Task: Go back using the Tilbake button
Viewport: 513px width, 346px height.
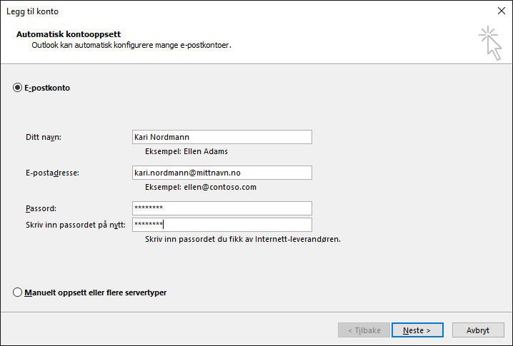Action: pyautogui.click(x=364, y=330)
